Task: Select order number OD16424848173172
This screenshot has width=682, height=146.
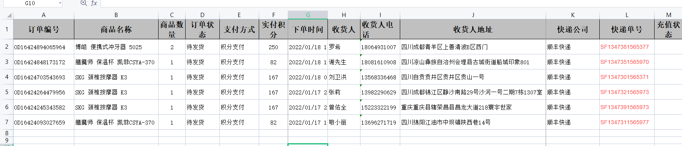Action: [44, 62]
